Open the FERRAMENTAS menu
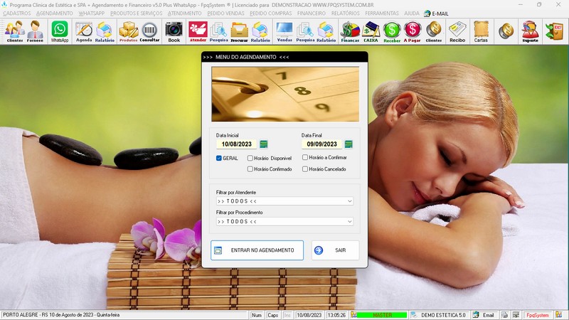The width and height of the screenshot is (569, 320). (382, 14)
